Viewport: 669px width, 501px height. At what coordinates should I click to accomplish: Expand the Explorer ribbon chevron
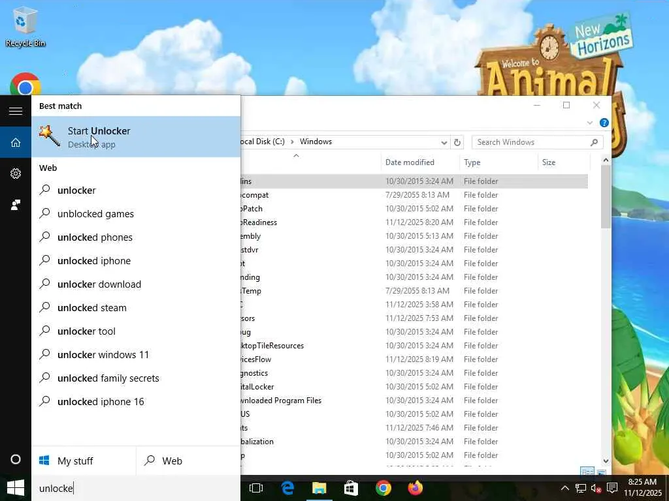click(x=590, y=123)
